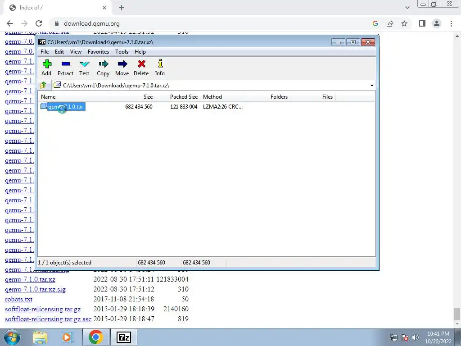
Task: Go back in Chrome
Action: tap(10, 23)
